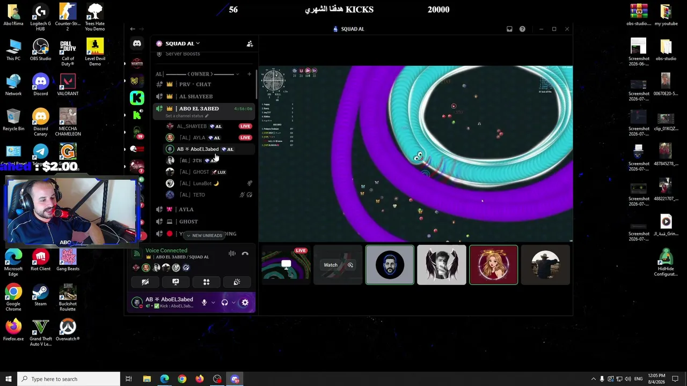Click the LunaBot user row

209,183
